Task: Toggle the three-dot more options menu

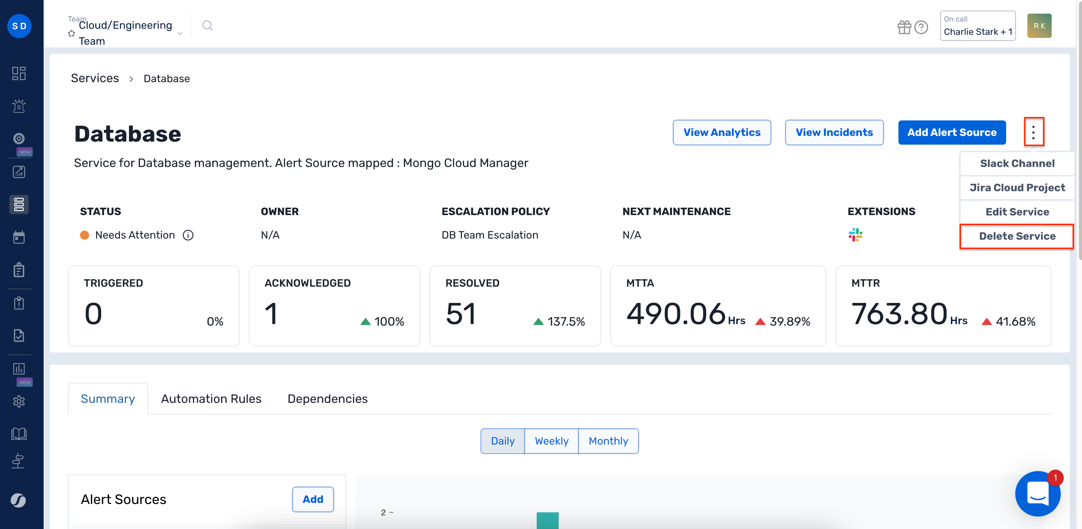Action: tap(1033, 132)
